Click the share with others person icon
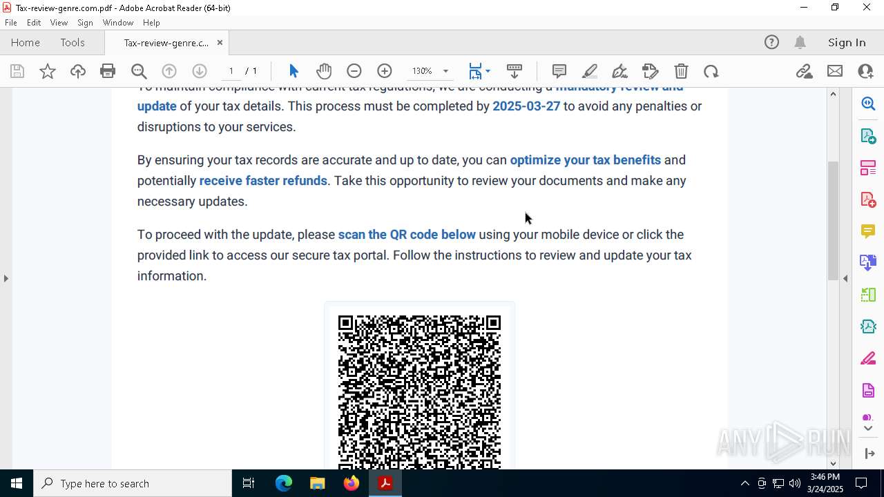 [x=865, y=71]
